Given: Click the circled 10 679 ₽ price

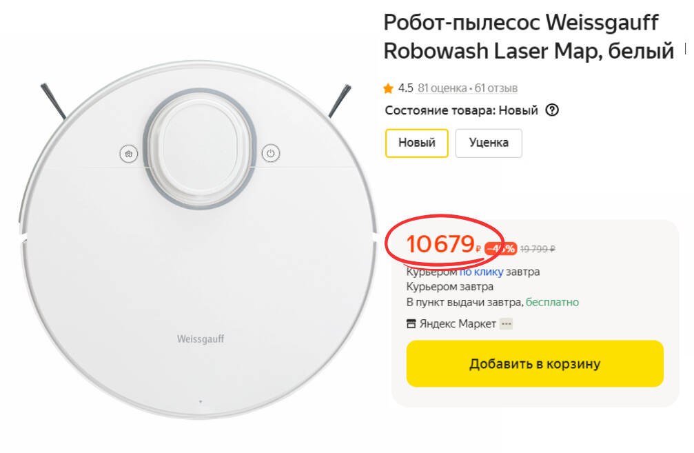Looking at the screenshot, I should [x=443, y=245].
